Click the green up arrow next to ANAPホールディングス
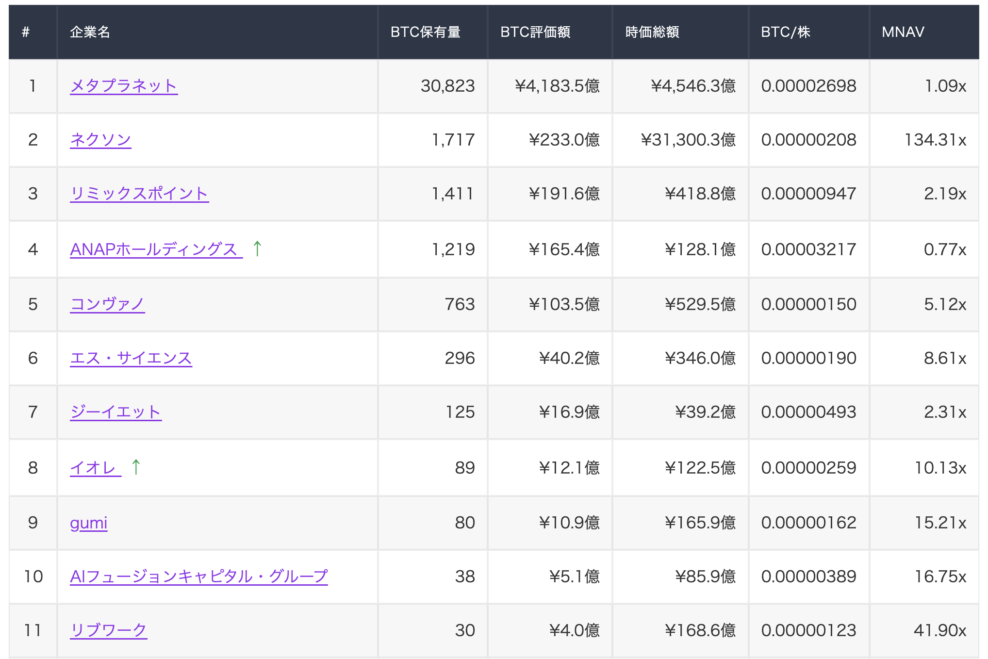Viewport: 988px width, 659px height. tap(257, 249)
